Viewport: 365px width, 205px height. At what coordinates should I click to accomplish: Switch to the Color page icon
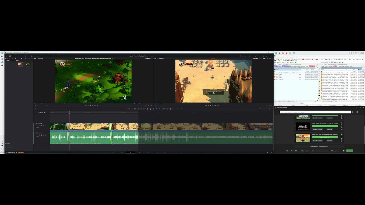tap(147, 152)
